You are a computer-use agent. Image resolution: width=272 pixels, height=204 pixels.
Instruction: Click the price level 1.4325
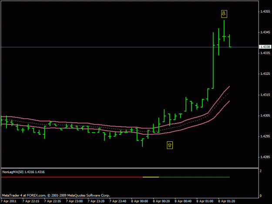[265, 74]
